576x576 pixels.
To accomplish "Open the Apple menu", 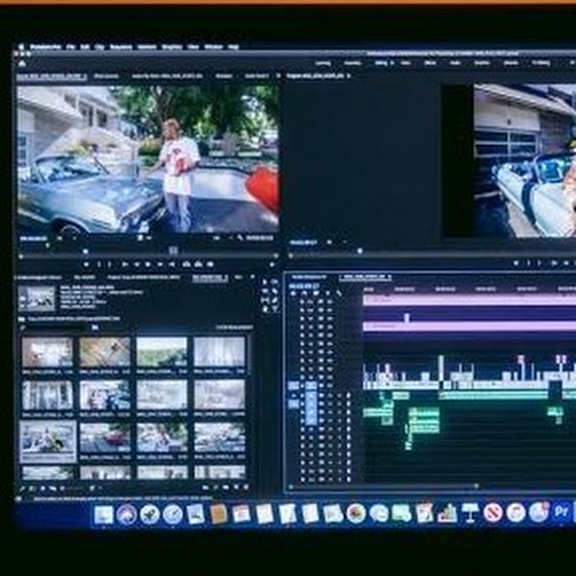I will (21, 47).
